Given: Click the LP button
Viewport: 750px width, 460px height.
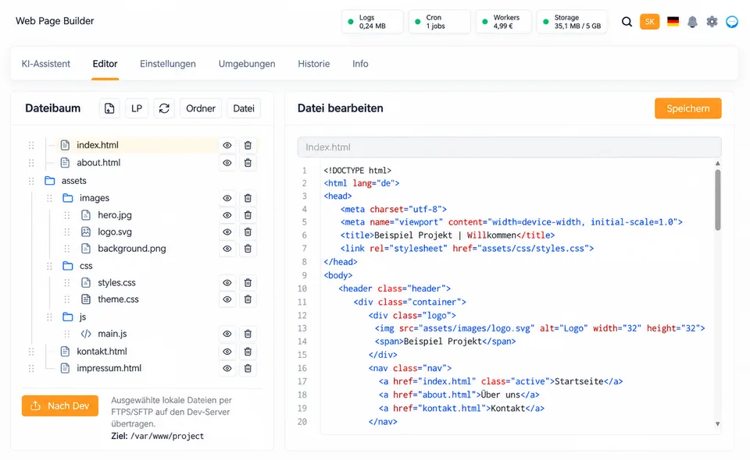Looking at the screenshot, I should click(x=137, y=108).
